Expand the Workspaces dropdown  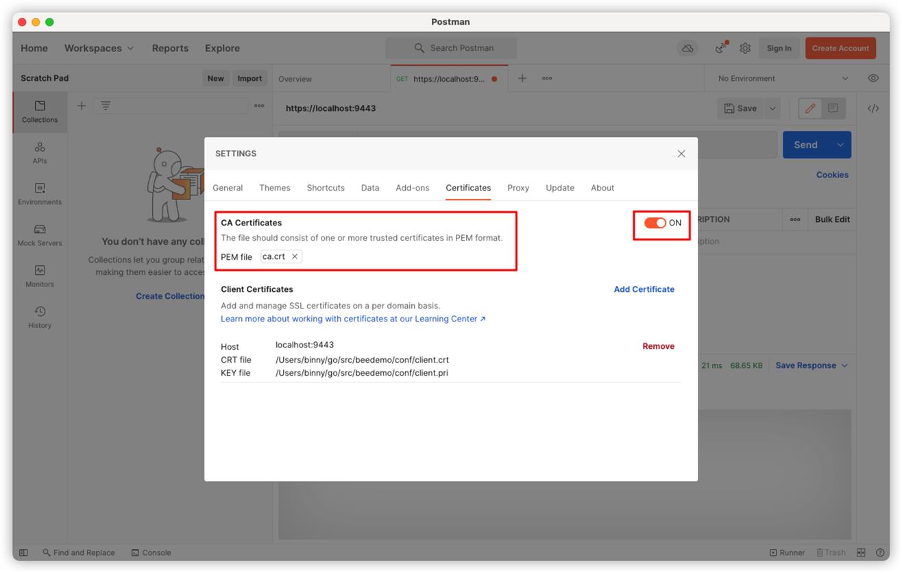(99, 48)
